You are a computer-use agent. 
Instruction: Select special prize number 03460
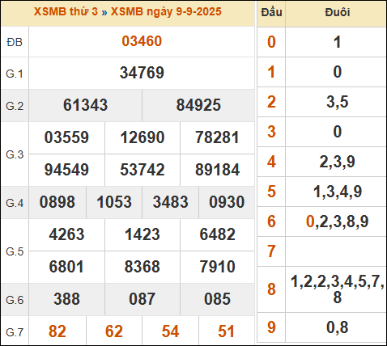(142, 41)
